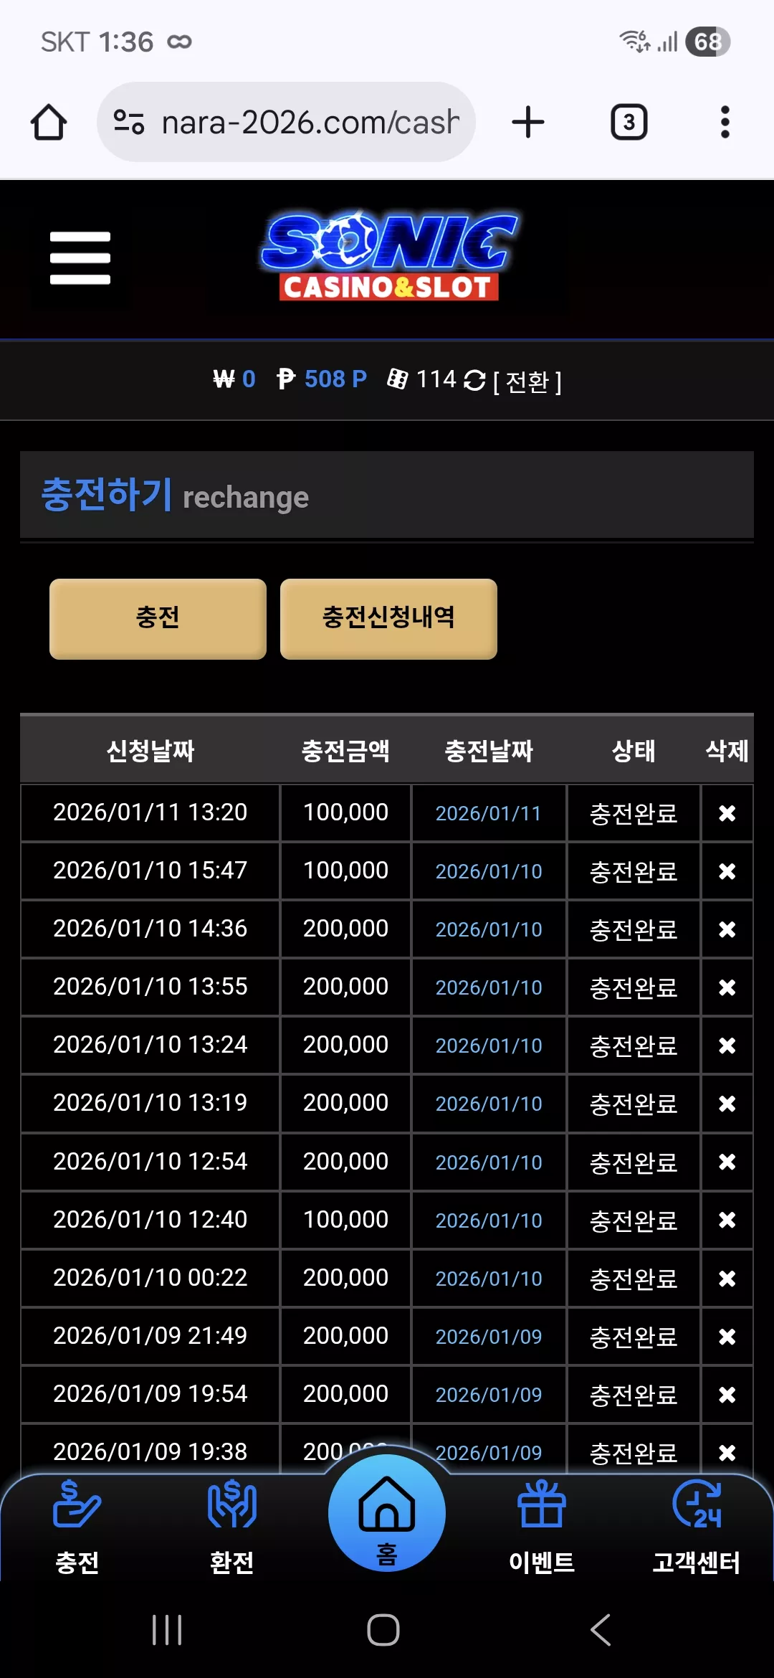Tap the nara-2026.com address bar
The height and width of the screenshot is (1678, 774).
click(287, 122)
